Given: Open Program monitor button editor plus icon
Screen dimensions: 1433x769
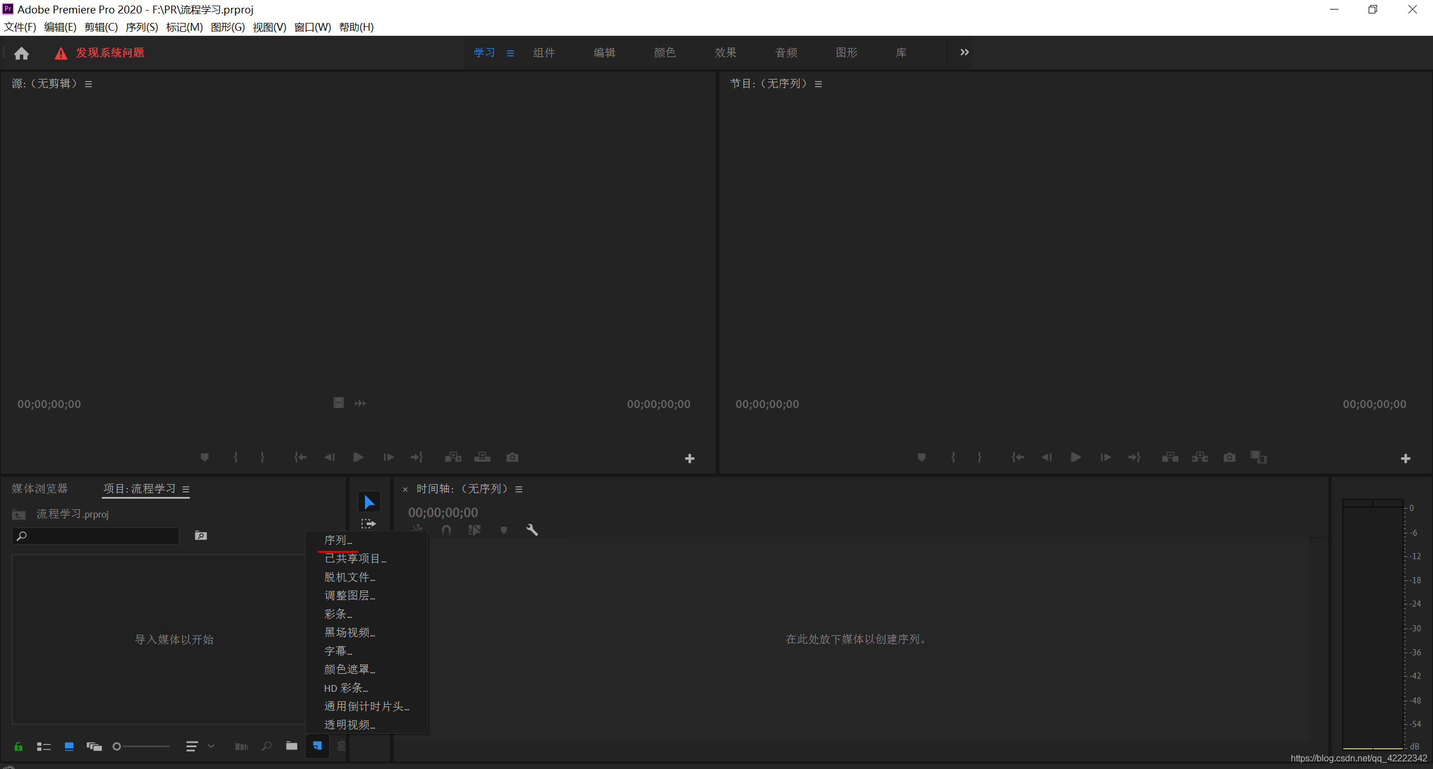Looking at the screenshot, I should pos(1406,458).
